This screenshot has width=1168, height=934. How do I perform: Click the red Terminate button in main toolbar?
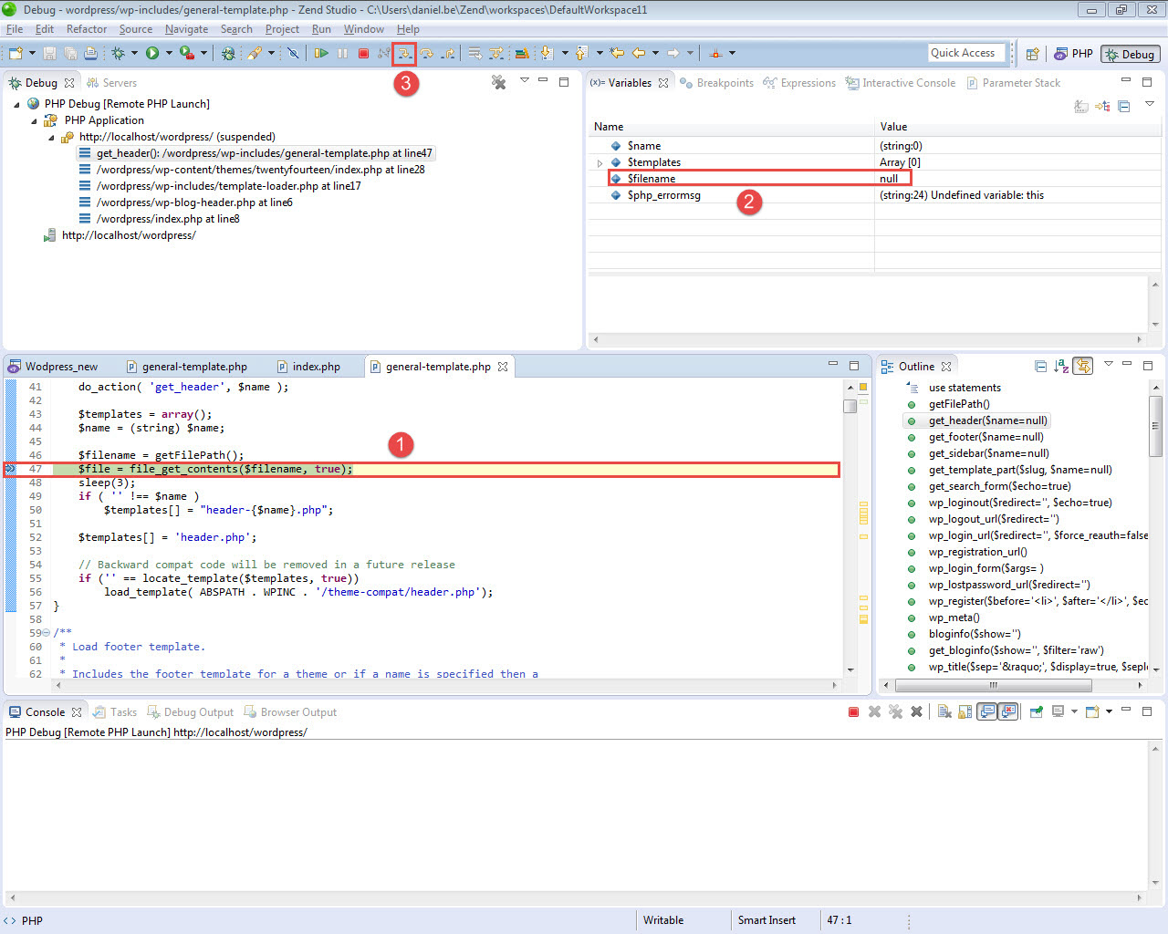[363, 54]
